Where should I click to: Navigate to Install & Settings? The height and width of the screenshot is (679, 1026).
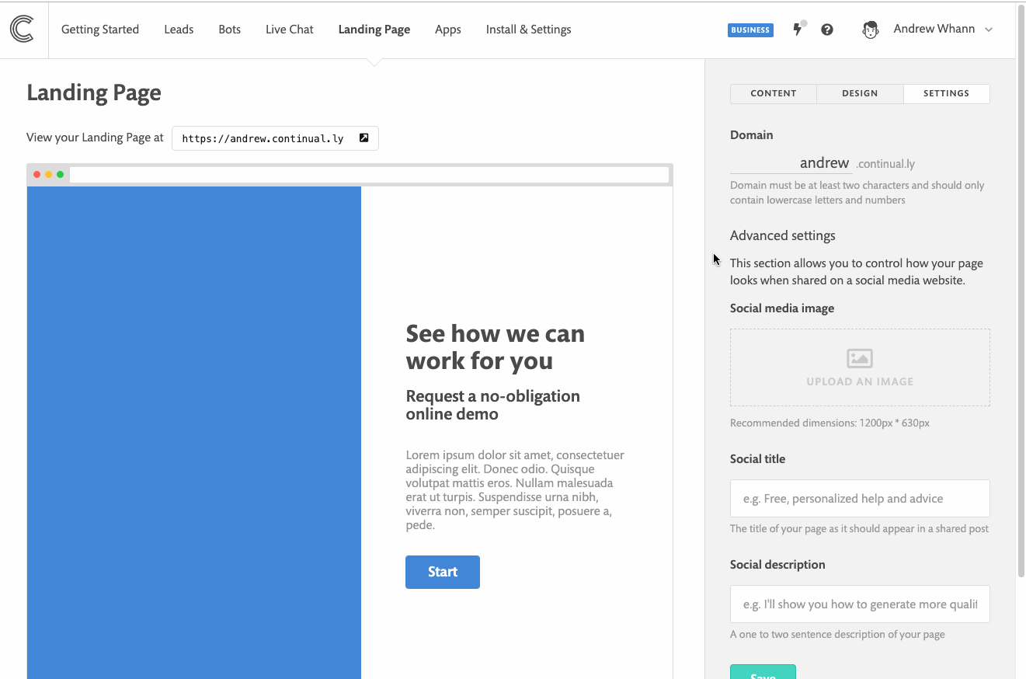pos(528,30)
